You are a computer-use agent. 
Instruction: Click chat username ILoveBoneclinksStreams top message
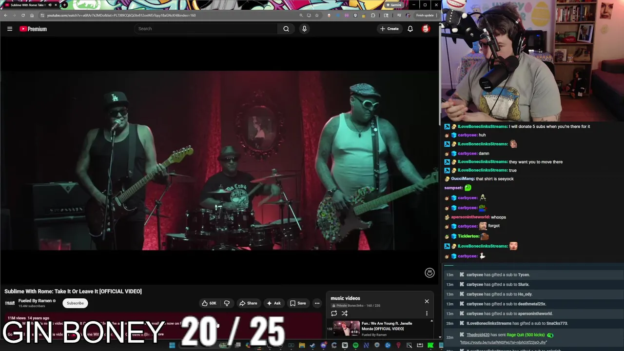(483, 127)
